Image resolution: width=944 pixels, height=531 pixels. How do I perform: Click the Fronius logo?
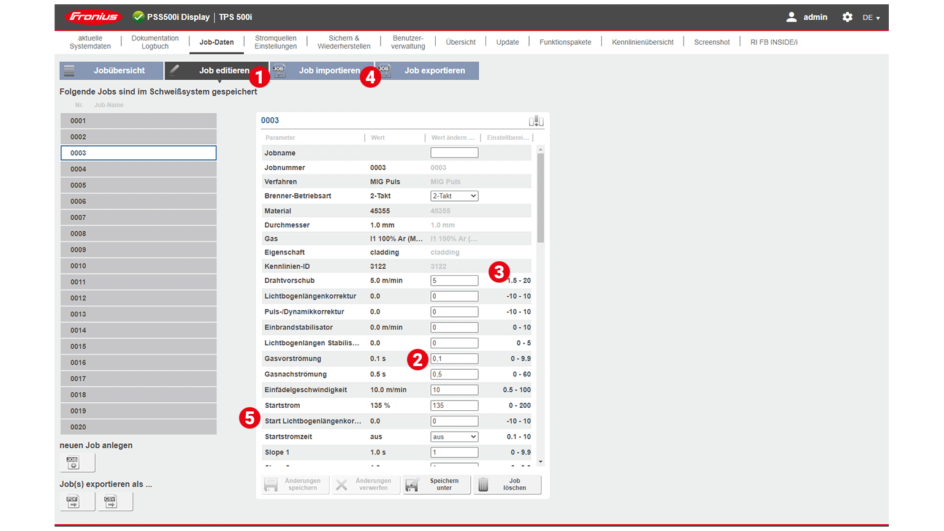click(x=94, y=17)
